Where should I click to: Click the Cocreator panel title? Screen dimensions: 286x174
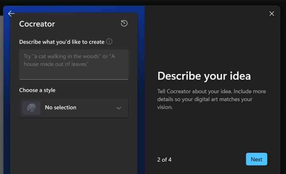[x=37, y=24]
